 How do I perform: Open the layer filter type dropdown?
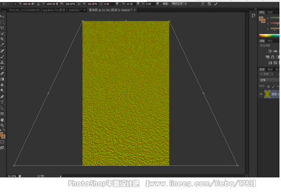[x=266, y=74]
